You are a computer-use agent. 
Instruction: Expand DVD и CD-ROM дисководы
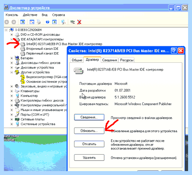tap(12, 35)
